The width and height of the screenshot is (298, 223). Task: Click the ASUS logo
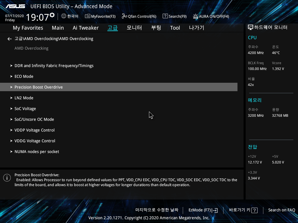(x=15, y=6)
